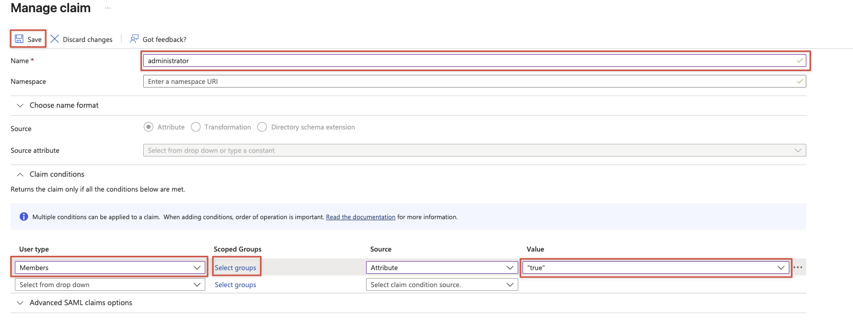
Task: Select the Attribute source radio button
Action: click(149, 127)
